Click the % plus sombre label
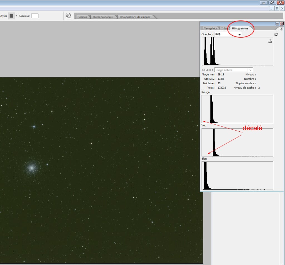Image resolution: width=285 pixels, height=265 pixels. pos(246,83)
